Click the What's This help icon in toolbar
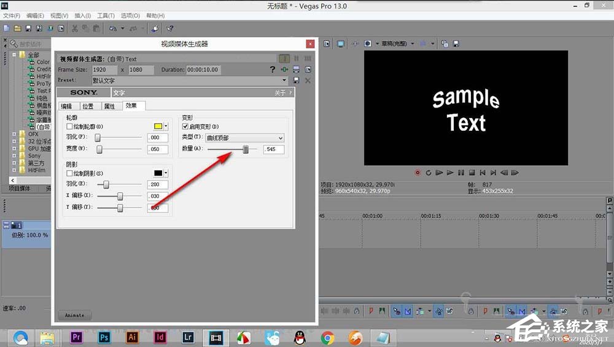This screenshot has height=347, width=614. click(x=170, y=28)
